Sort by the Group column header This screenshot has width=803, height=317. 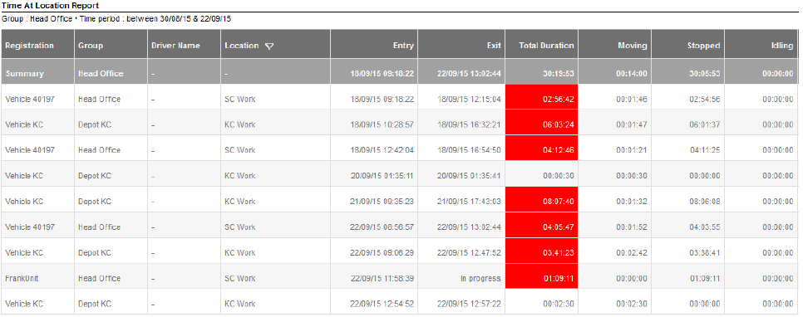tap(91, 46)
